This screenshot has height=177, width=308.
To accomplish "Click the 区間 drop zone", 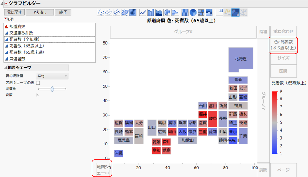I will click(283, 71).
